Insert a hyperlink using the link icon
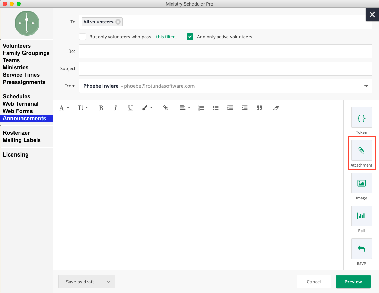Viewport: 379px width, 293px height. [165, 107]
